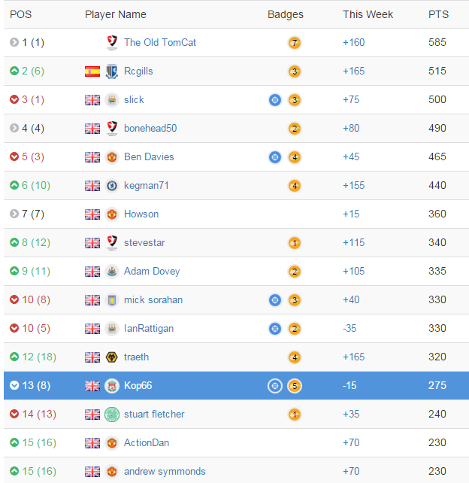Image resolution: width=469 pixels, height=483 pixels.
Task: Click the Newcastle crest beside Adam Dovey
Action: point(112,272)
